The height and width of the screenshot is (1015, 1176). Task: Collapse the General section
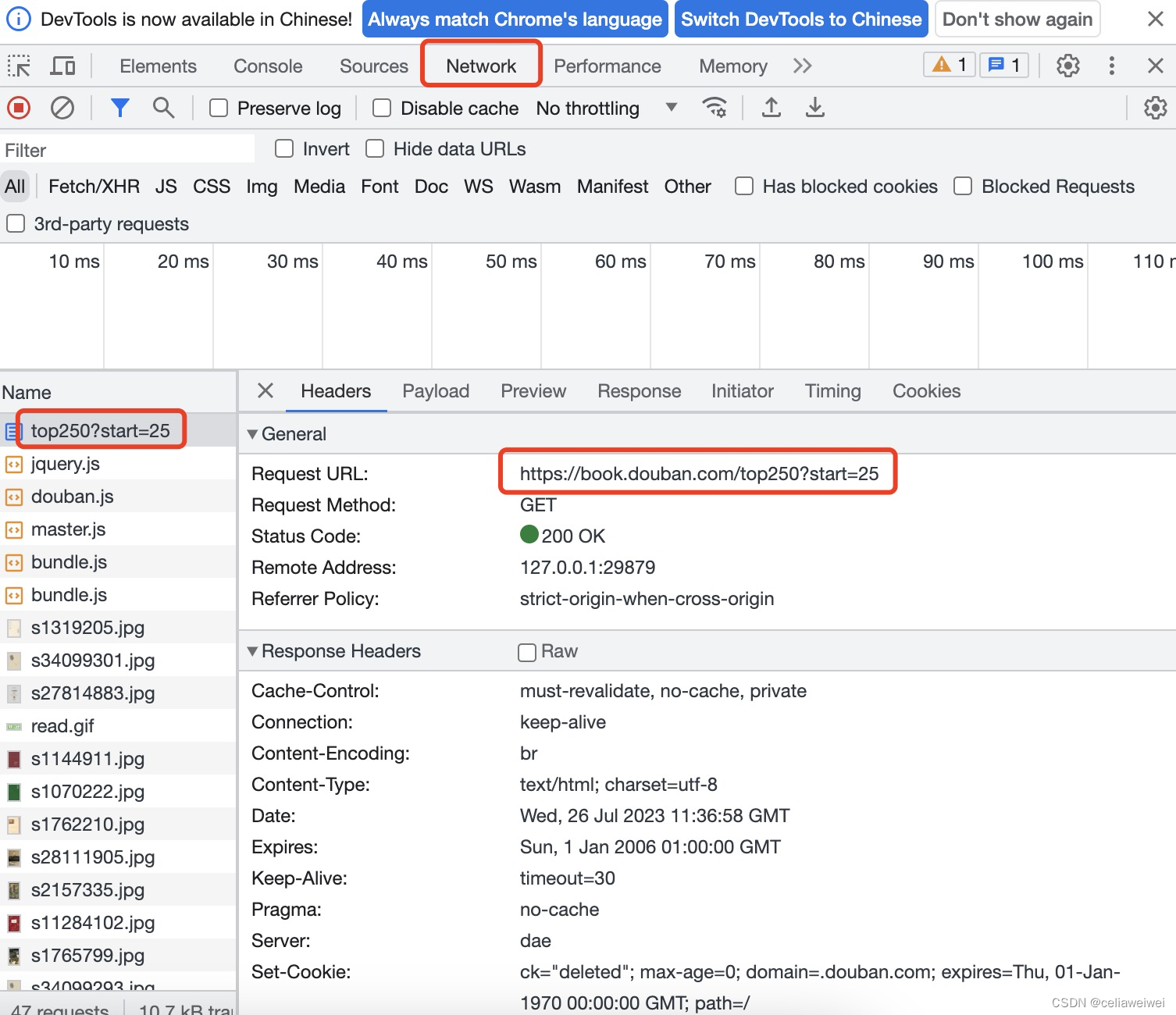pos(252,434)
